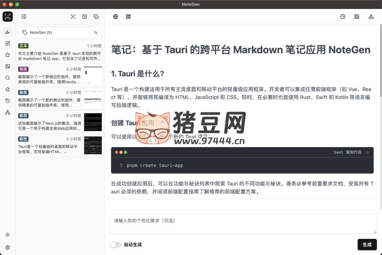Open the 插图 record thumbnail
Image resolution: width=382 pixels, height=255 pixels.
93,76
